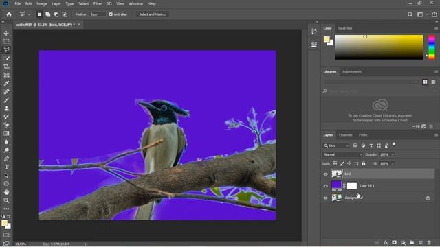The image size is (440, 247).
Task: Select the Dodge tool
Action: [6, 150]
